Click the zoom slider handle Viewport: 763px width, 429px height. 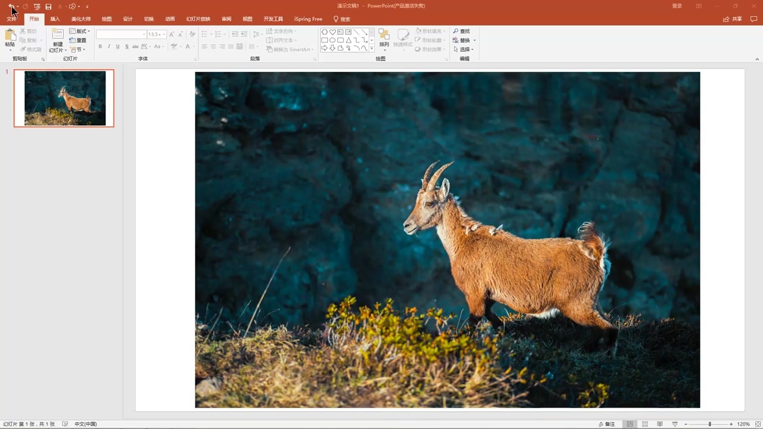pos(709,424)
